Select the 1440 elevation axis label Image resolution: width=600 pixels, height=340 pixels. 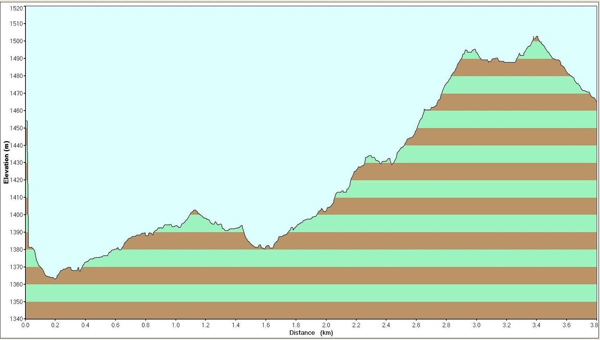click(16, 145)
